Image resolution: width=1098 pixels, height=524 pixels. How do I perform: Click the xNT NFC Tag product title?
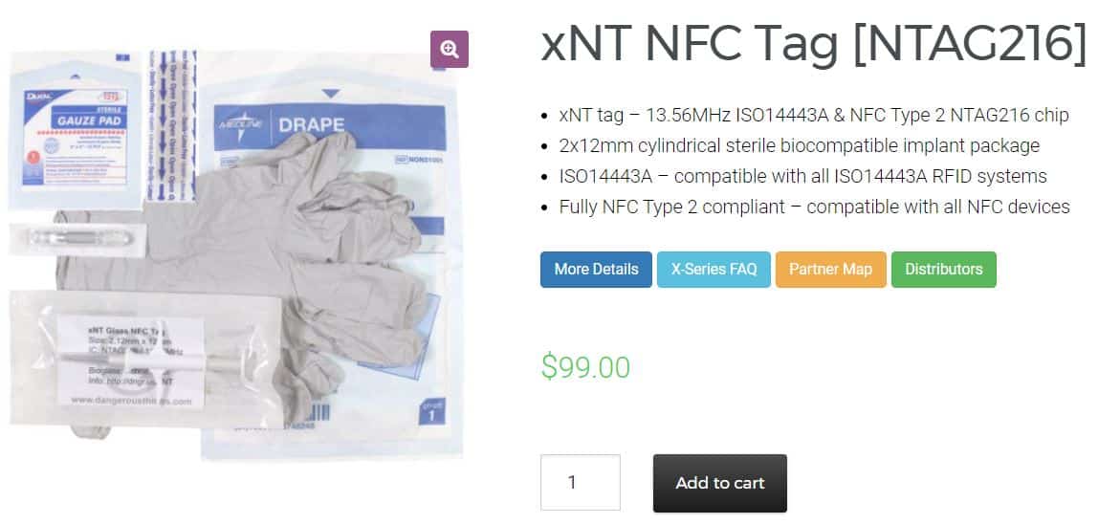coord(814,43)
